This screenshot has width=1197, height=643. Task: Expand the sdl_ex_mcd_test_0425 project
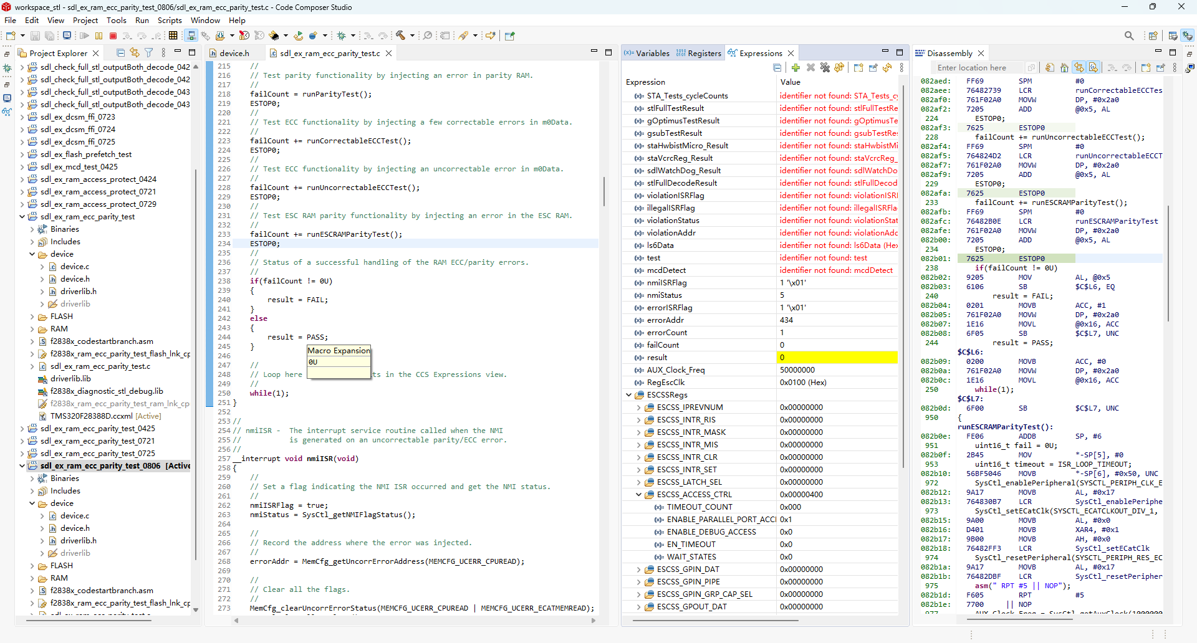(22, 166)
